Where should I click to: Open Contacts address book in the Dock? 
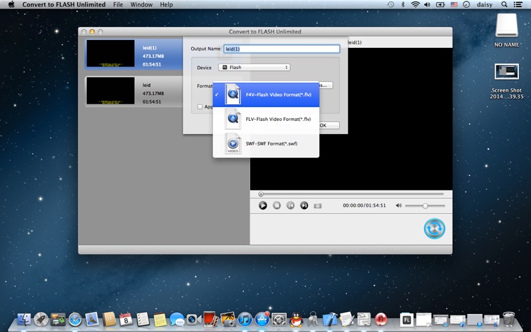[x=109, y=319]
